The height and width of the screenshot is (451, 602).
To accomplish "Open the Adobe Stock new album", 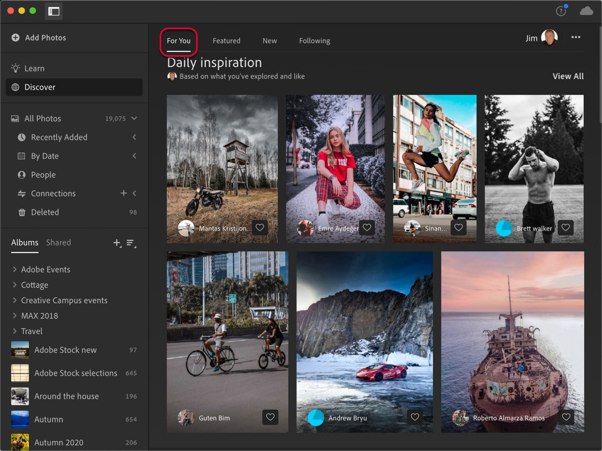I will pyautogui.click(x=74, y=350).
